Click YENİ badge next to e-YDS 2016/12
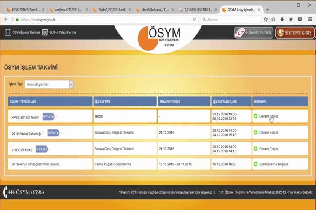Image resolution: width=316 pixels, height=210 pixels. click(42, 149)
